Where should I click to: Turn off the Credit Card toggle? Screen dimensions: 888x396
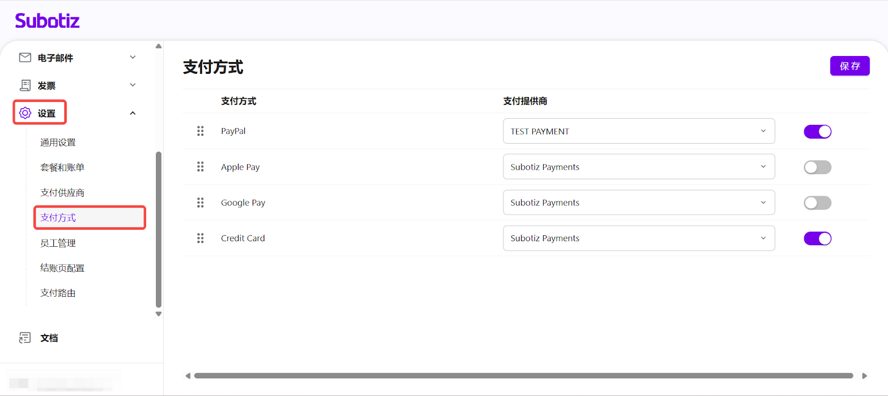click(x=817, y=238)
